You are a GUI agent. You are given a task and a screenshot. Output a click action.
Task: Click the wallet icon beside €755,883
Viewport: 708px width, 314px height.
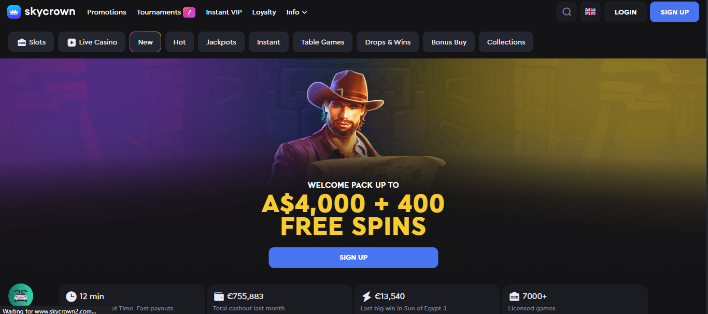coord(219,296)
